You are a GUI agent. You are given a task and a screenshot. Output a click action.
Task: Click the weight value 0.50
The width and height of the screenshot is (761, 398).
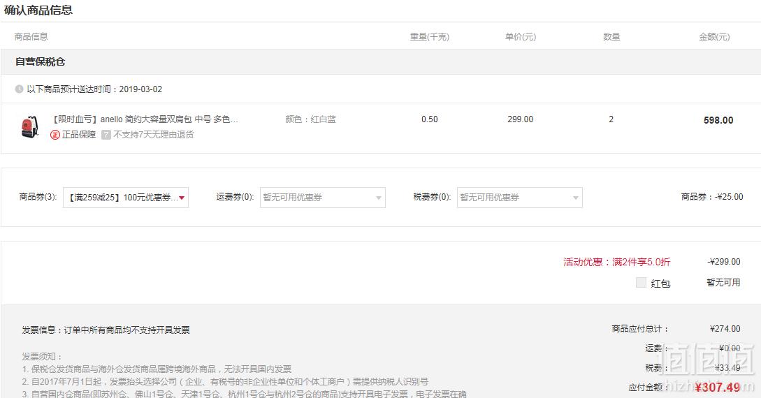coord(430,119)
